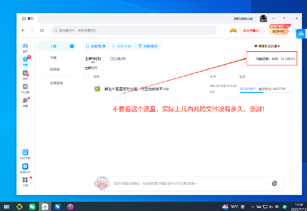Click the 中 input method indicator
The width and height of the screenshot is (307, 211).
pos(277,207)
